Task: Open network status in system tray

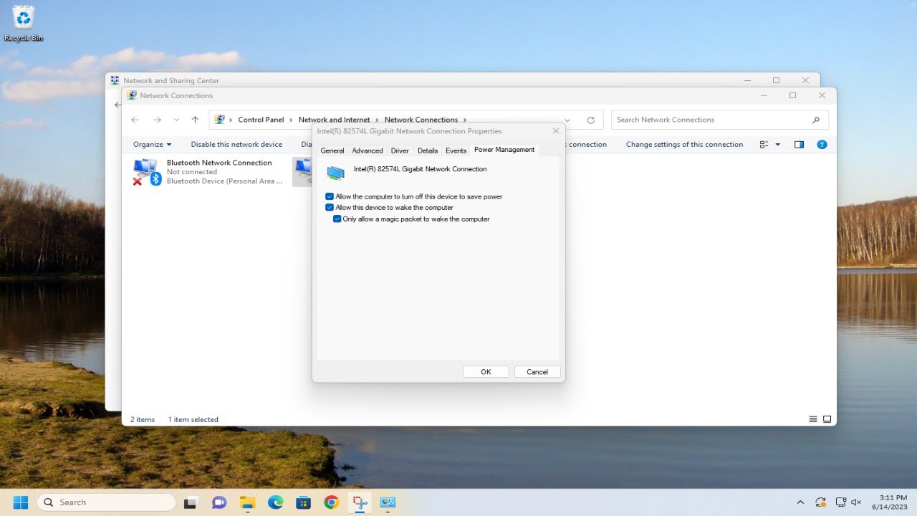Action: pos(841,502)
